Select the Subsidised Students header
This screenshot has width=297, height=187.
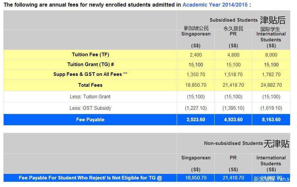tap(234, 20)
